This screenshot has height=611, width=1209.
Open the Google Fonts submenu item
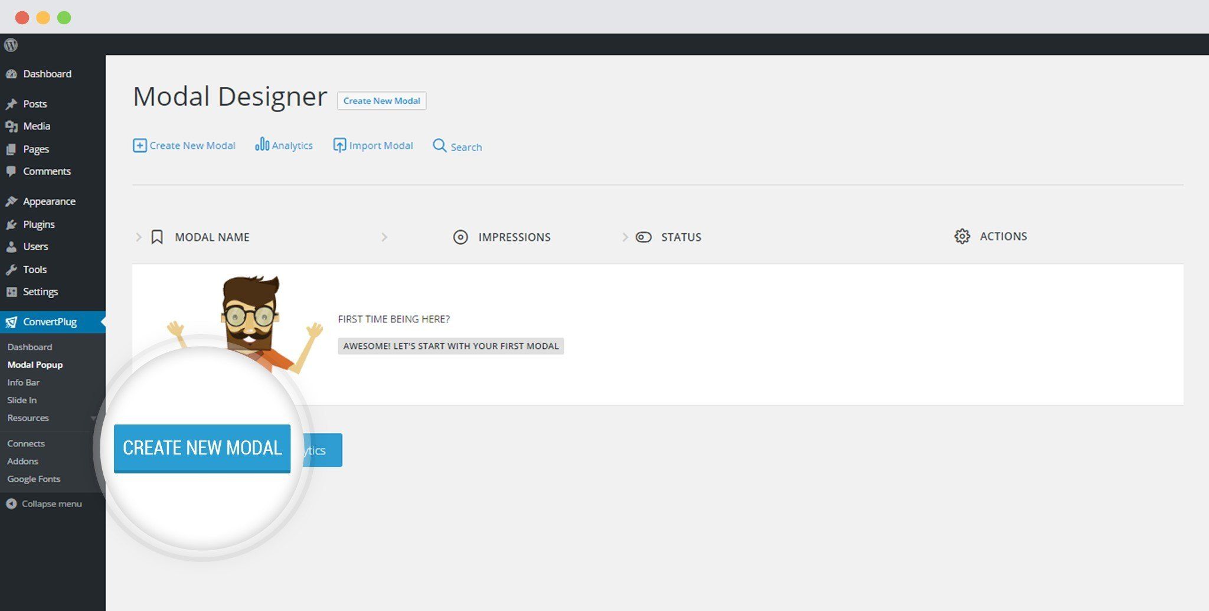(34, 479)
